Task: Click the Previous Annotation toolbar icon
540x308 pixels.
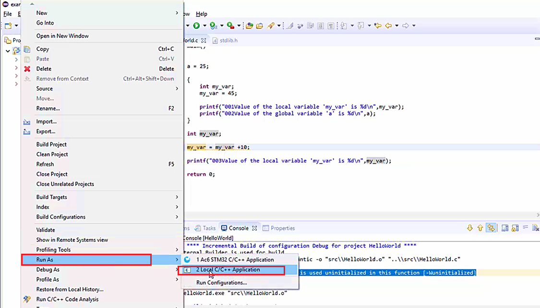Action: (x=360, y=25)
